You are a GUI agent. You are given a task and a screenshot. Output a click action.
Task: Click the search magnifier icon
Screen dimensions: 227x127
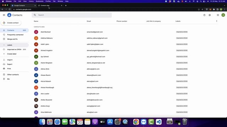(35, 15)
